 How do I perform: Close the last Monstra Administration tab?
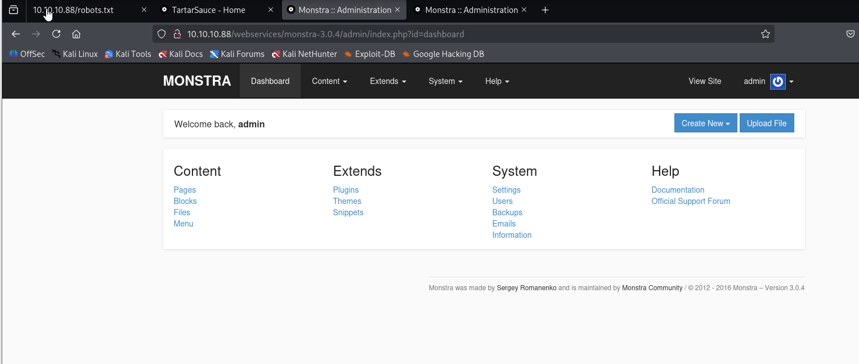coord(524,10)
